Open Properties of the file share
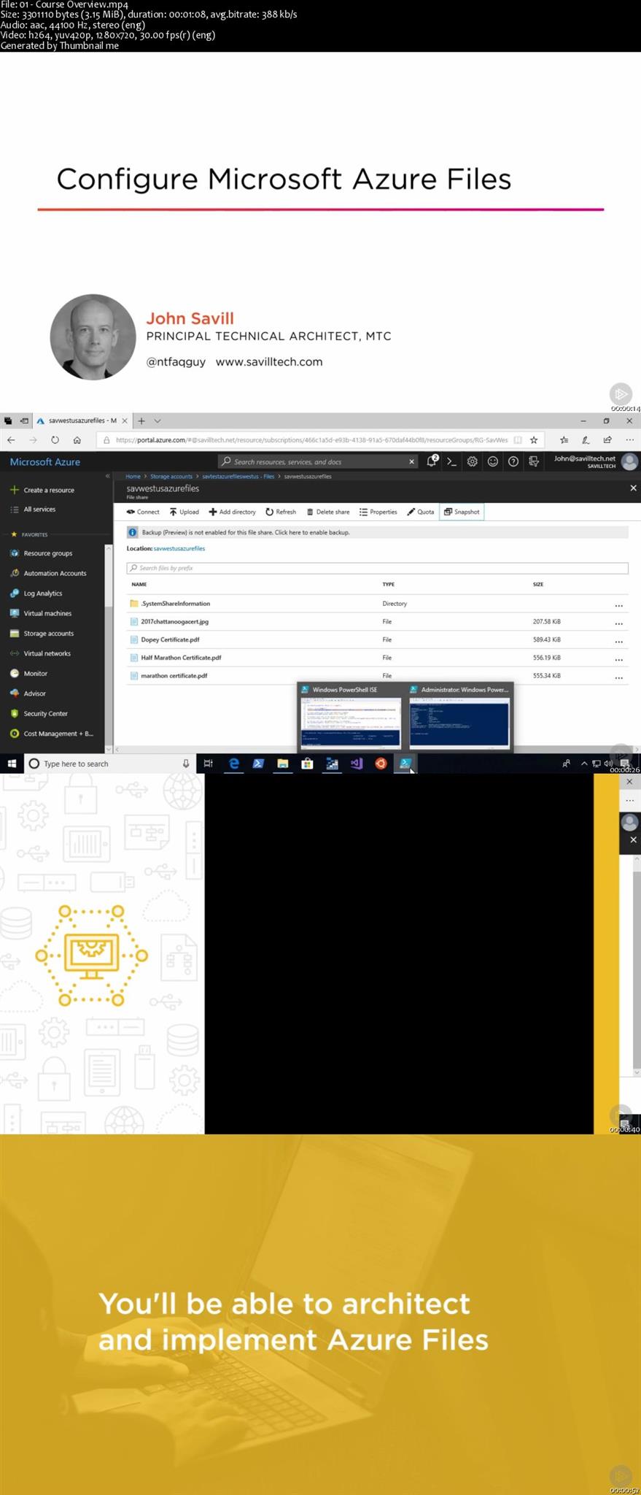Screen dimensions: 641x1495 pyautogui.click(x=378, y=512)
